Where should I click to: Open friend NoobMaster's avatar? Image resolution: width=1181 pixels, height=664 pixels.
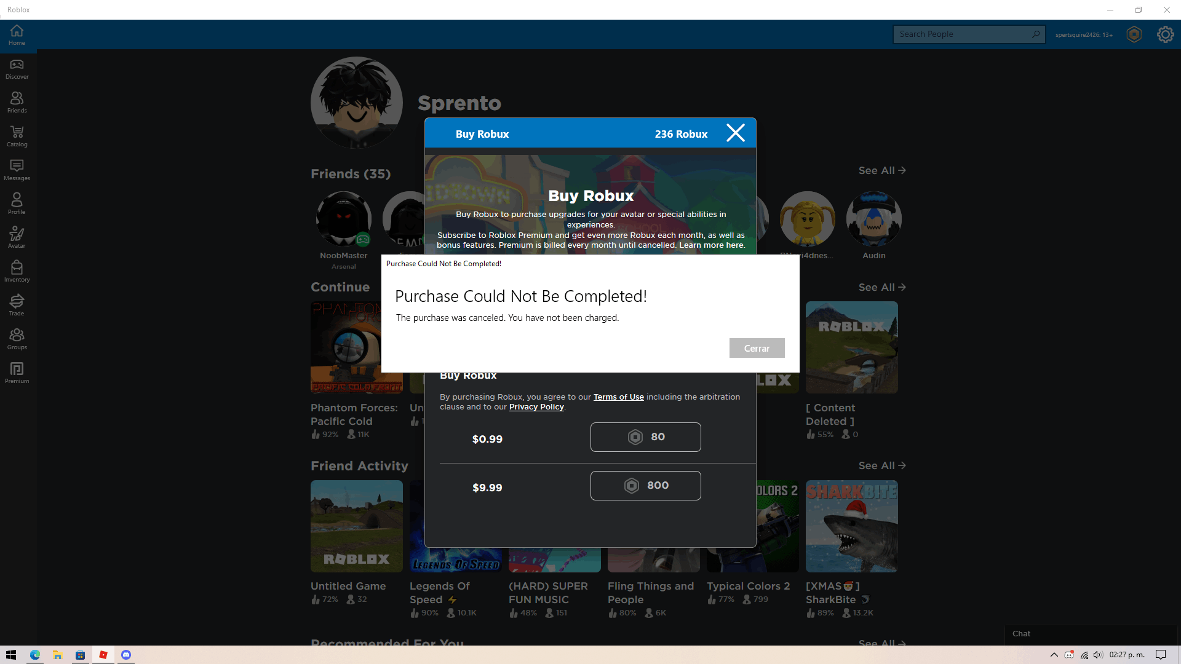[x=344, y=219]
